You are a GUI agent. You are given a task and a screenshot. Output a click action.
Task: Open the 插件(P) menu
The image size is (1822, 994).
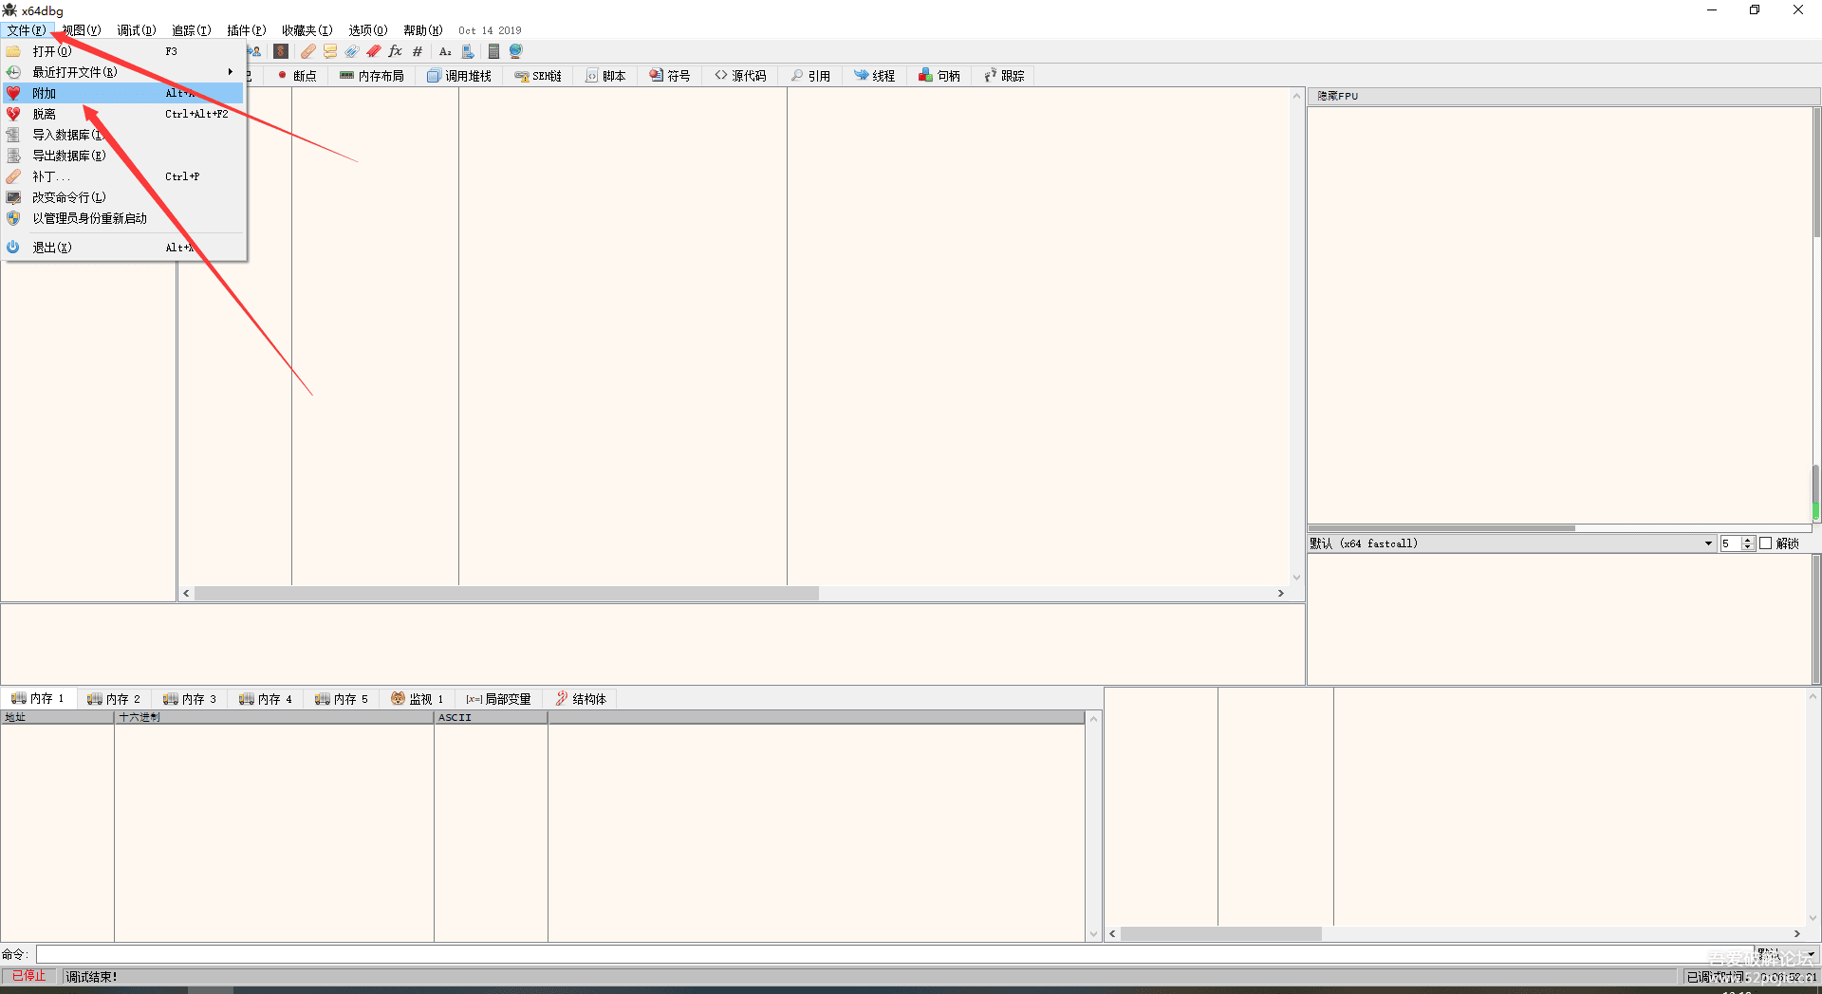pyautogui.click(x=247, y=30)
